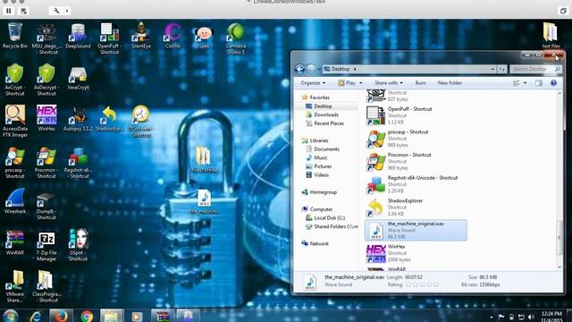Open the Windows Start button
Screen dimensions: 572x322
pyautogui.click(x=10, y=316)
